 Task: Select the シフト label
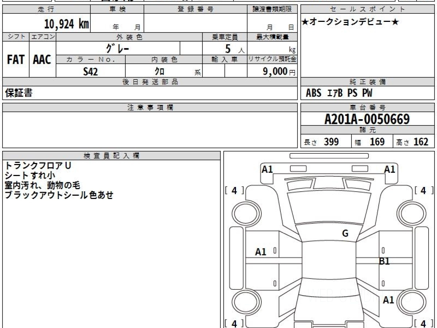click(x=16, y=37)
